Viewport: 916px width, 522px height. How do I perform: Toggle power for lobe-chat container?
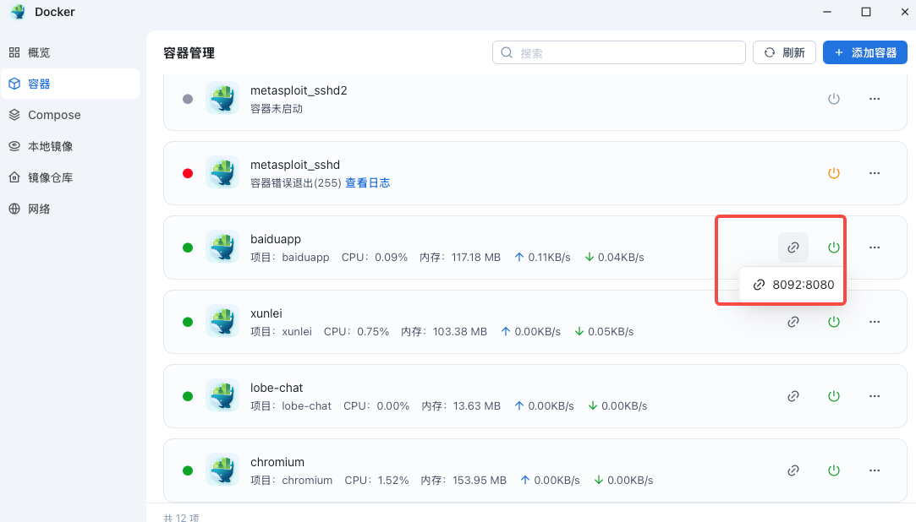[x=834, y=396]
